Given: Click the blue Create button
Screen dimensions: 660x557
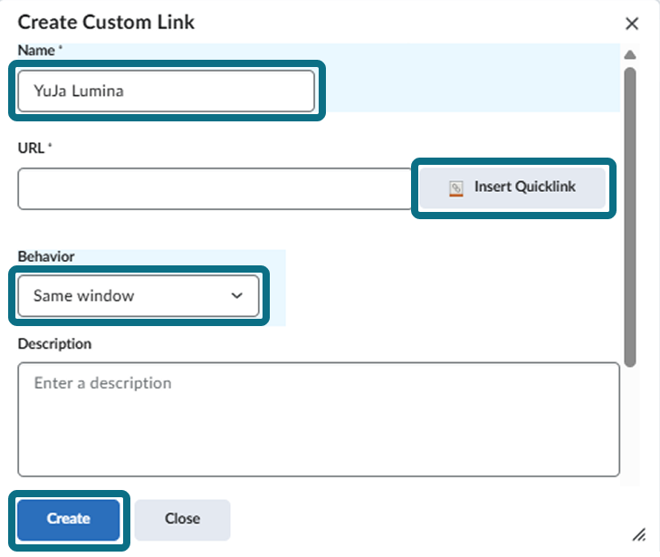Looking at the screenshot, I should pyautogui.click(x=69, y=520).
